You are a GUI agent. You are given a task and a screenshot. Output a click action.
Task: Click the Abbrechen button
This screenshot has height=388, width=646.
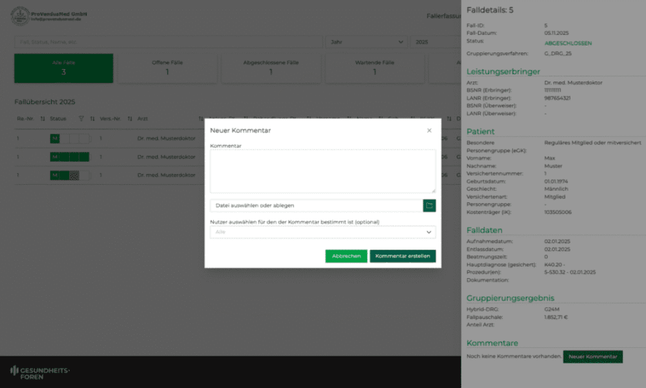[346, 256]
